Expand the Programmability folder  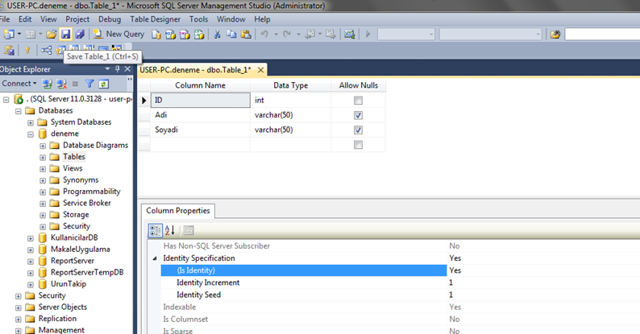point(43,192)
